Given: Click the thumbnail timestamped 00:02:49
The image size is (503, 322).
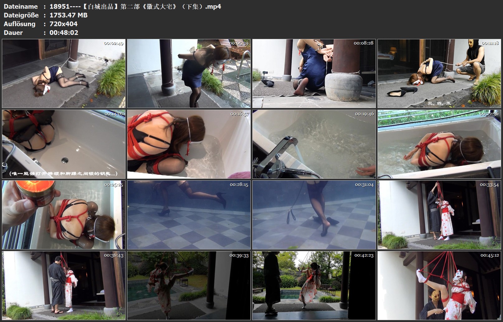Looking at the screenshot, I should (64, 73).
